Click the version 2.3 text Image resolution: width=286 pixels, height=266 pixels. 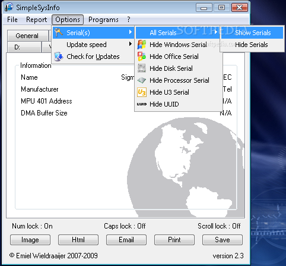pos(228,256)
